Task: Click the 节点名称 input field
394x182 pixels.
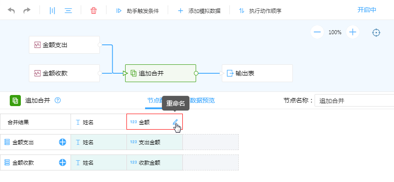Action: (x=354, y=100)
